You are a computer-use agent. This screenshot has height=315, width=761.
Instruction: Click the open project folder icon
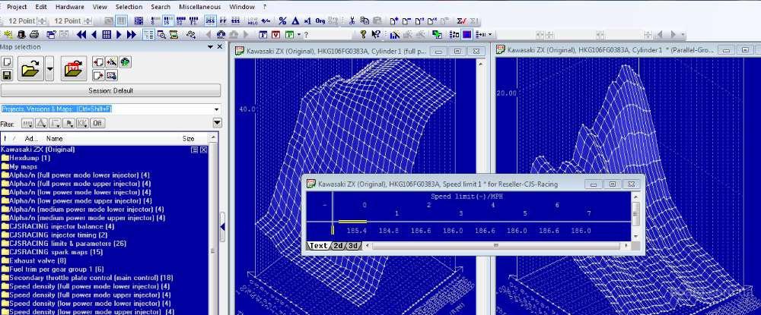[x=30, y=71]
